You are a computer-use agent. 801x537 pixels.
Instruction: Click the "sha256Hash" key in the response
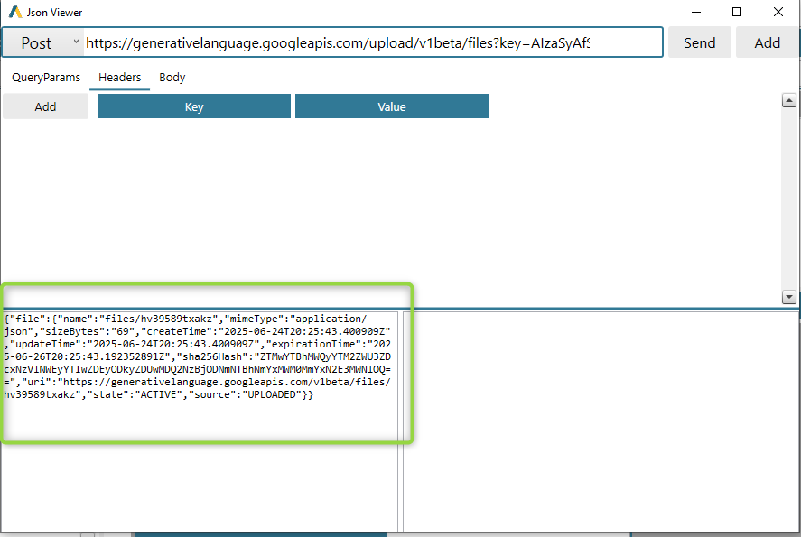coord(212,356)
